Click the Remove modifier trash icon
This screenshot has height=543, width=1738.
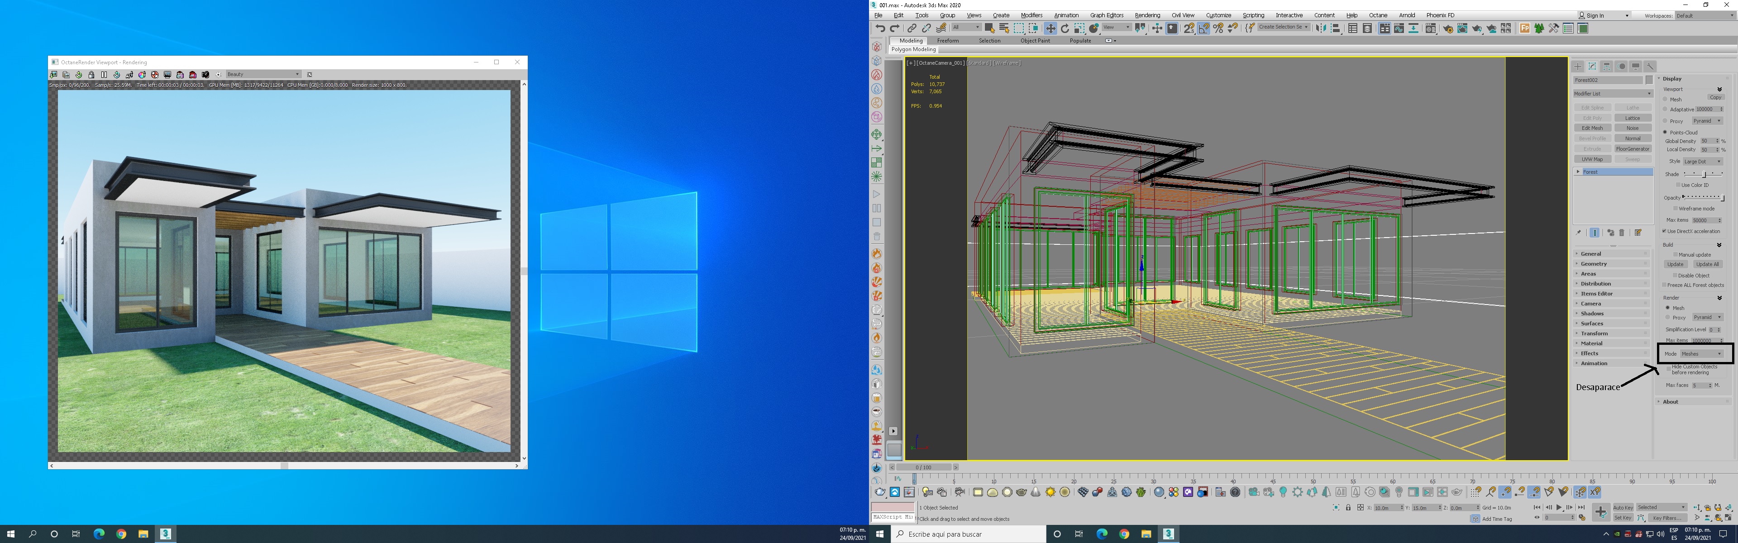[1622, 233]
